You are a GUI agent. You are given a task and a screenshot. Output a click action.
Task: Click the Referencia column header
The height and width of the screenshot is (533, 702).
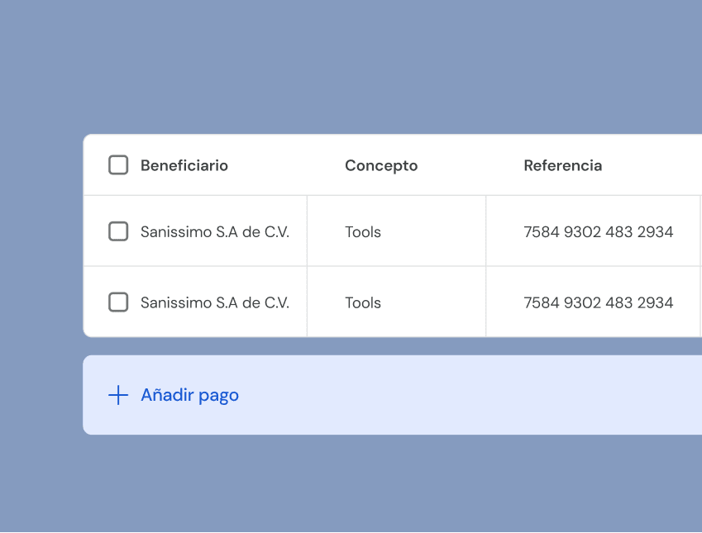(x=562, y=165)
